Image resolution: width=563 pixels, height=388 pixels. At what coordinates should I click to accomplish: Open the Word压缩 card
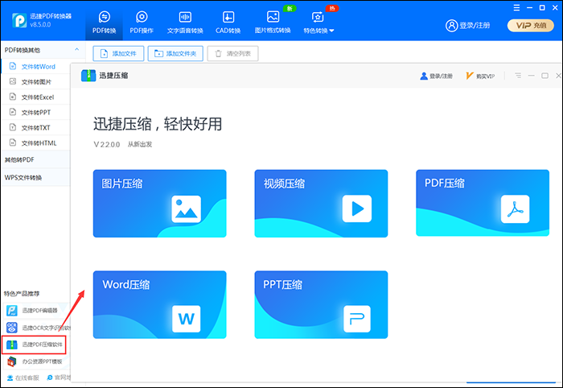point(160,304)
